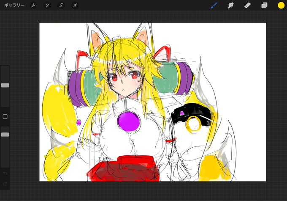Open the Adjustments magic wand menu
The height and width of the screenshot is (201, 287).
(x=47, y=6)
